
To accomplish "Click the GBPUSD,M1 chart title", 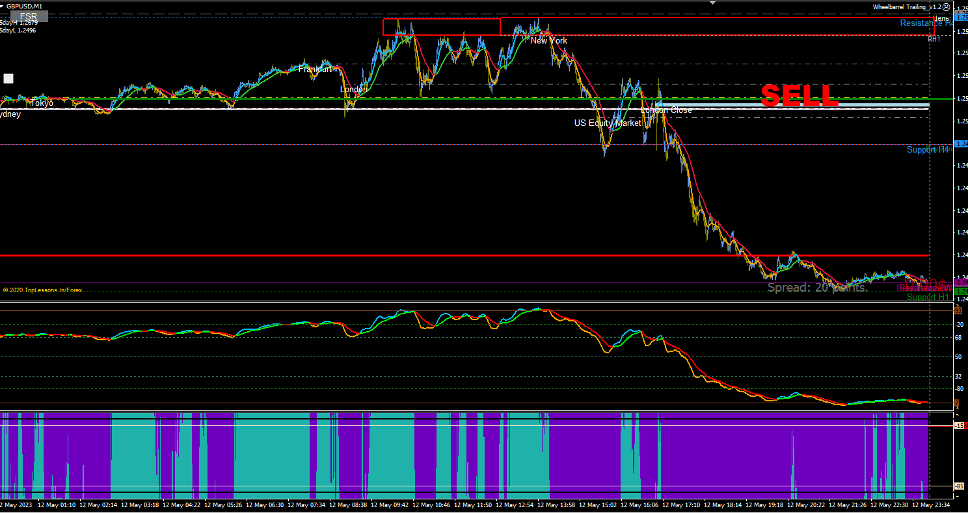I will coord(25,6).
